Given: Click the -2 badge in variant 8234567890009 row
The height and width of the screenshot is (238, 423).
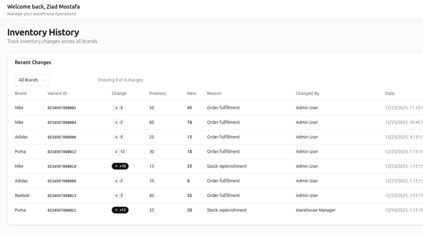Looking at the screenshot, I should pos(119,181).
